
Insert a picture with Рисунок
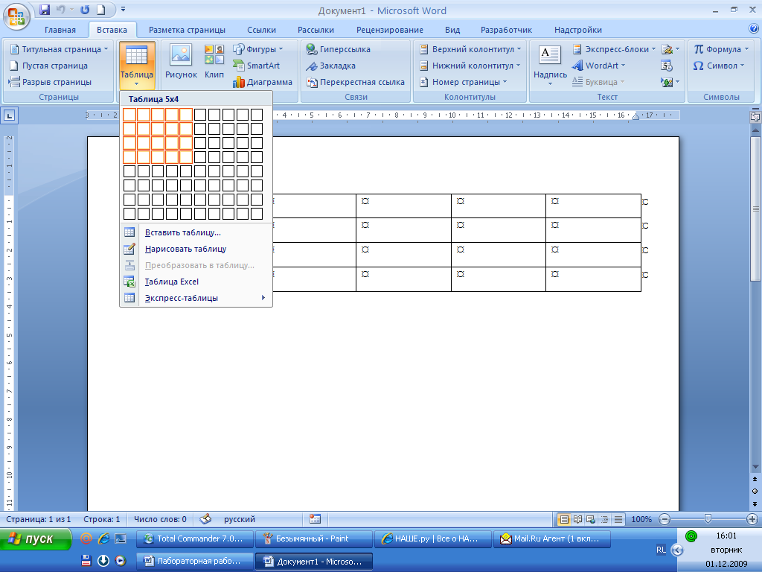click(181, 62)
